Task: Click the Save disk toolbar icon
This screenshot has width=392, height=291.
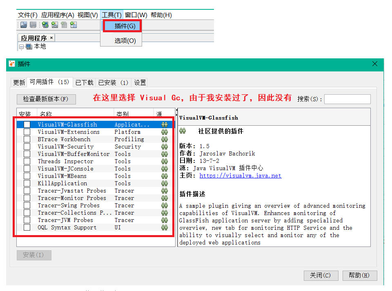Action: pos(33,25)
